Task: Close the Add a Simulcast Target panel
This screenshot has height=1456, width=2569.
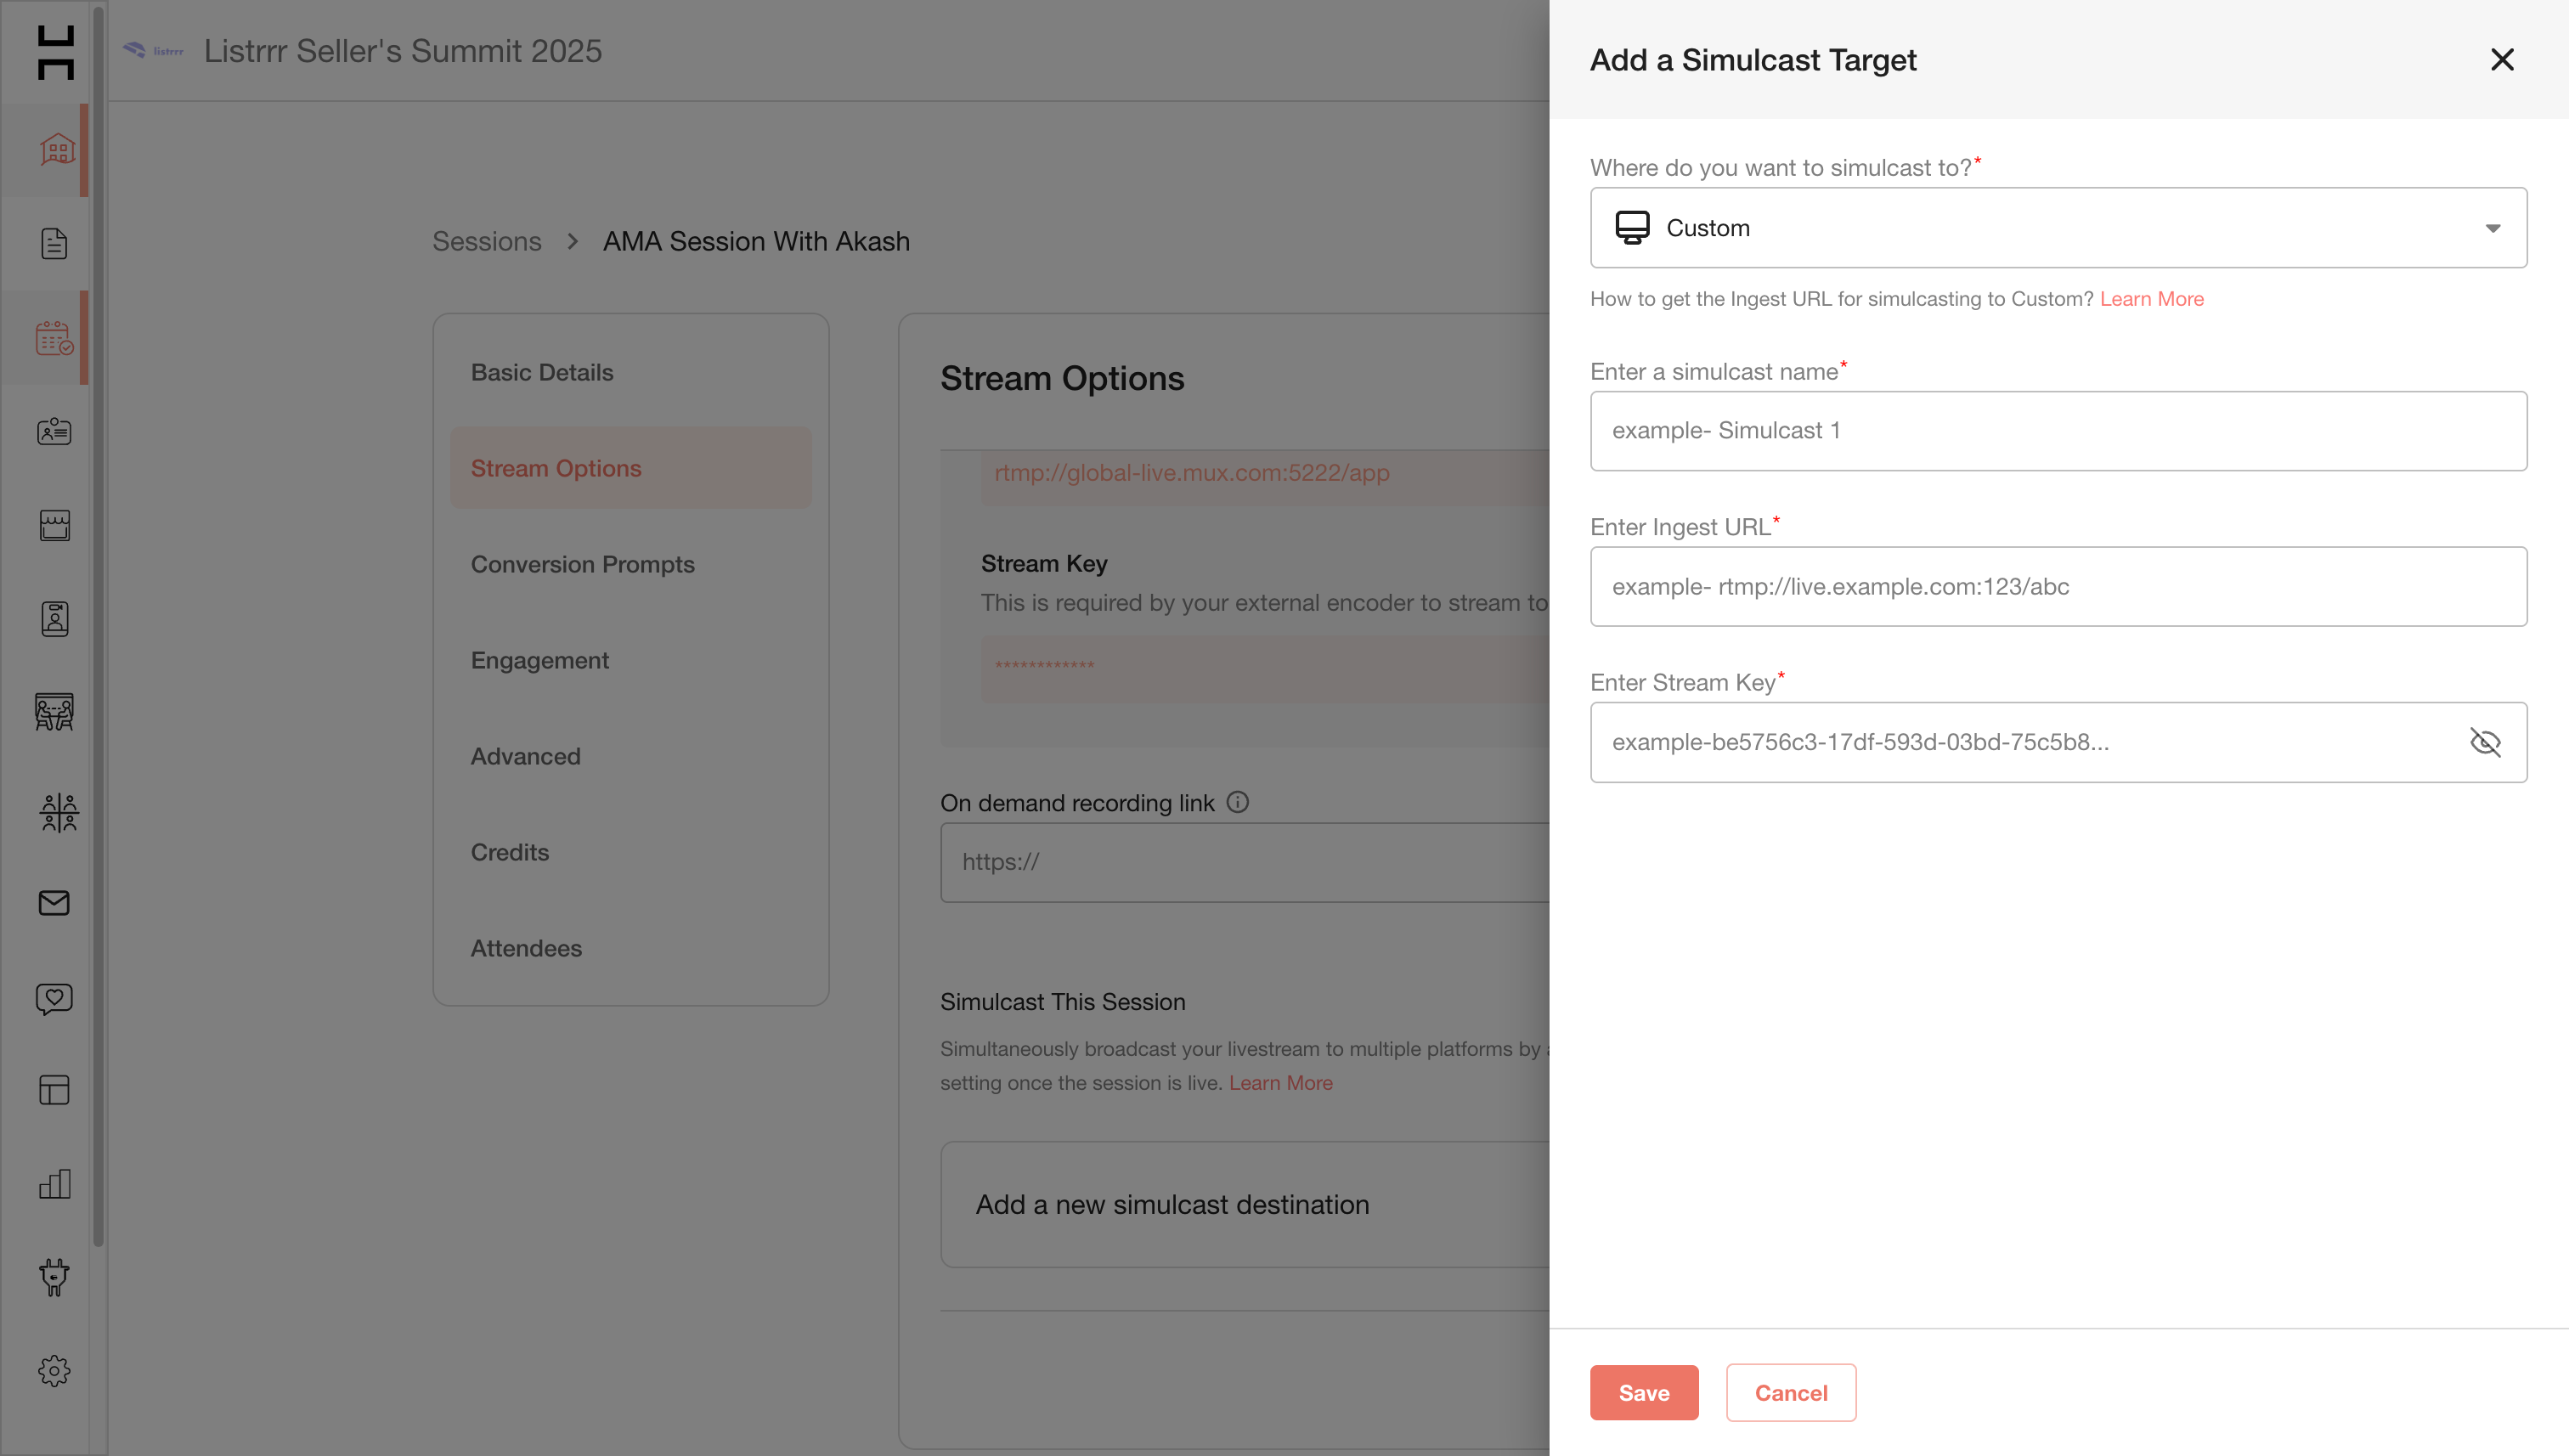Action: tap(2502, 60)
